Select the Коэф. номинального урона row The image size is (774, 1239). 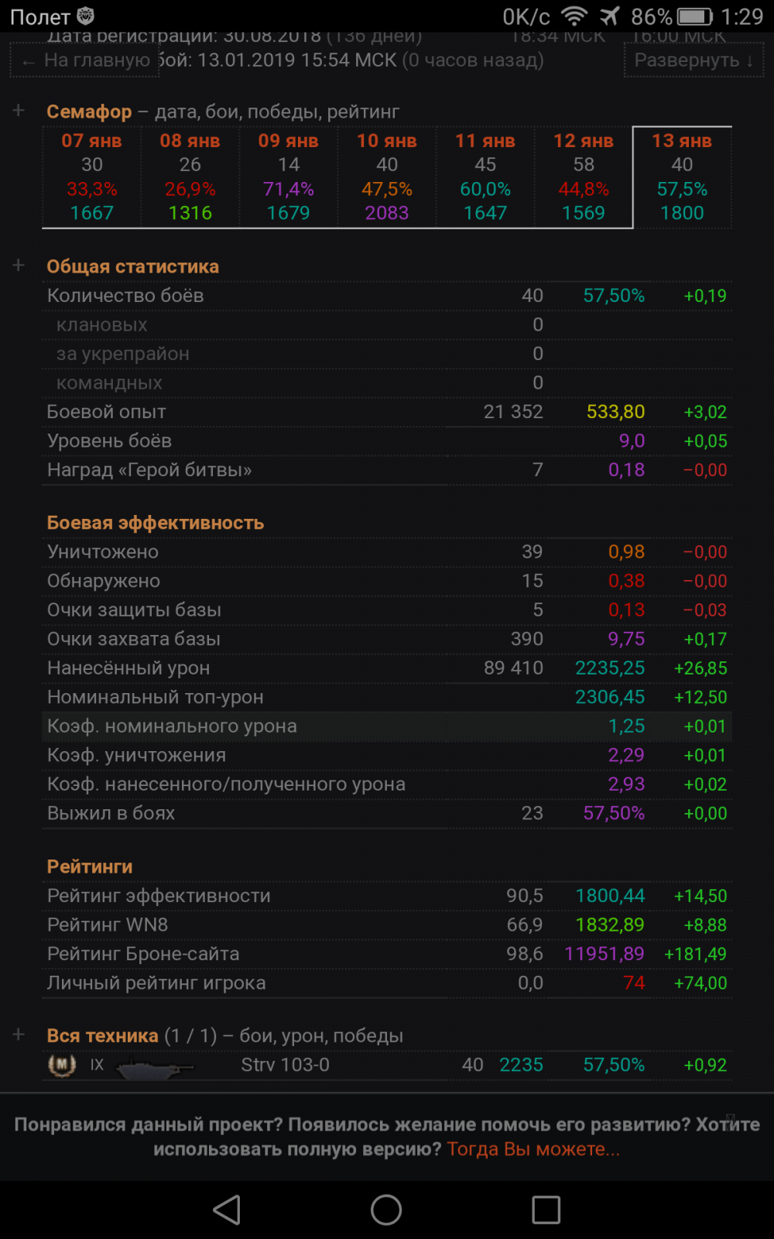[387, 726]
